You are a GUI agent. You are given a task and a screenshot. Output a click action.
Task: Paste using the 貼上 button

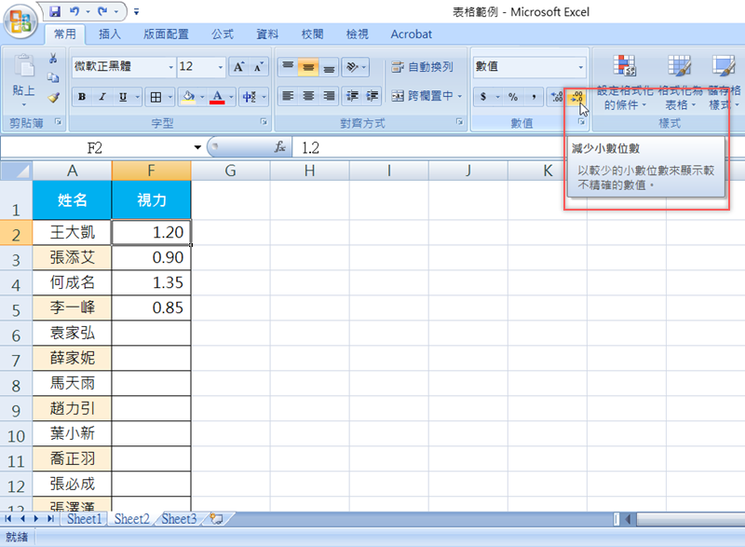(x=23, y=78)
